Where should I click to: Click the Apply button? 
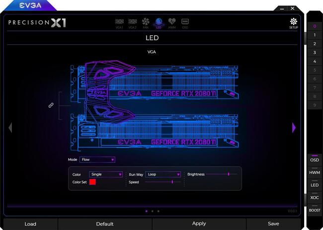(199, 224)
